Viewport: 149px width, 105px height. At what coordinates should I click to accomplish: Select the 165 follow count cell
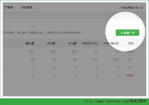tap(74, 51)
